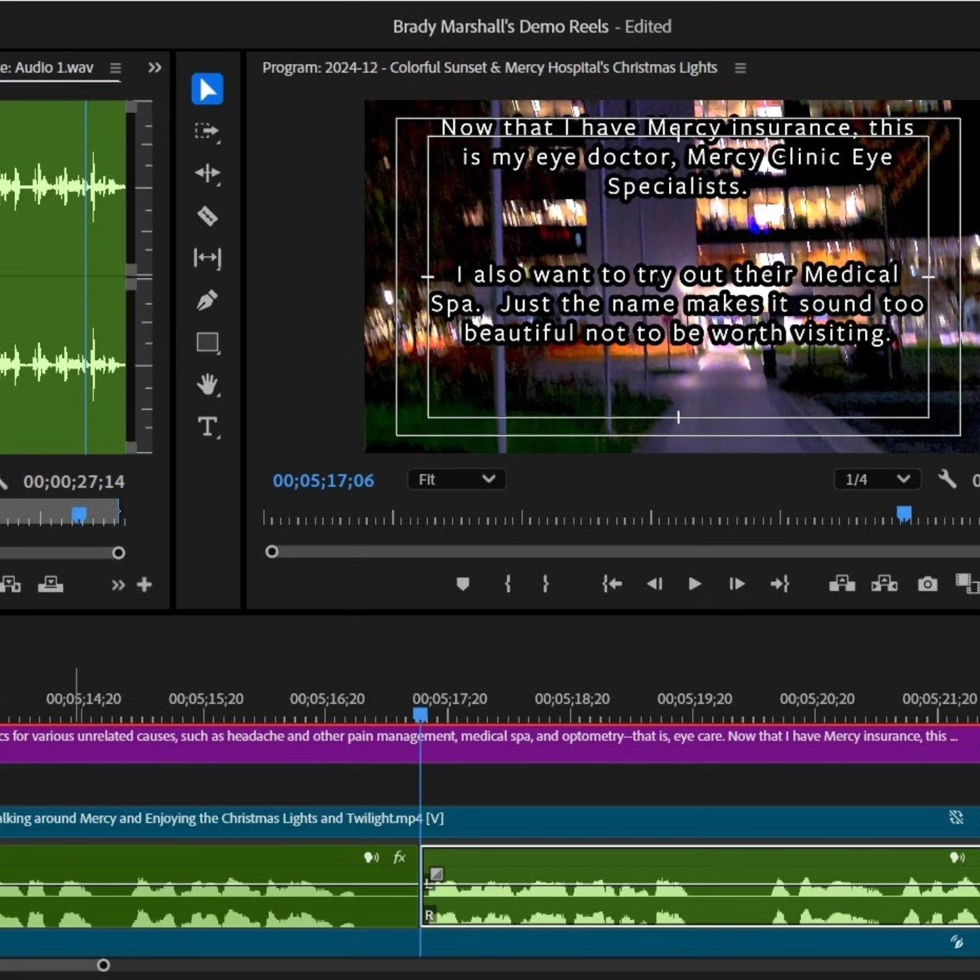The width and height of the screenshot is (980, 980).
Task: Click the Source monitor Overwrite button
Action: pyautogui.click(x=50, y=584)
